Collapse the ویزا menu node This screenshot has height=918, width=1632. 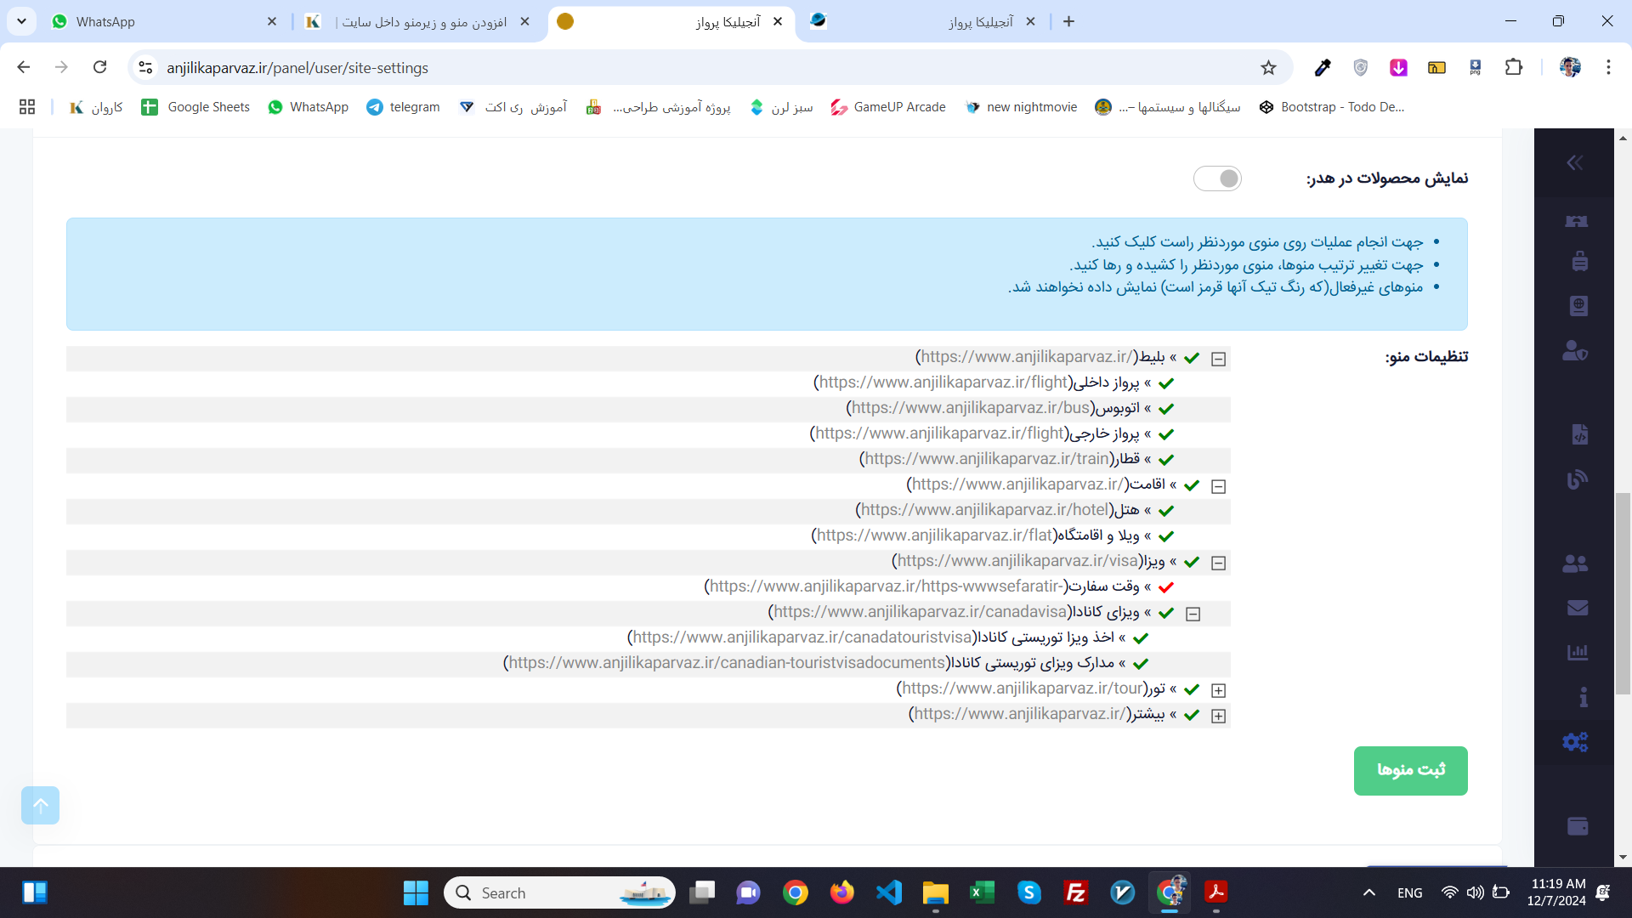[x=1218, y=563]
